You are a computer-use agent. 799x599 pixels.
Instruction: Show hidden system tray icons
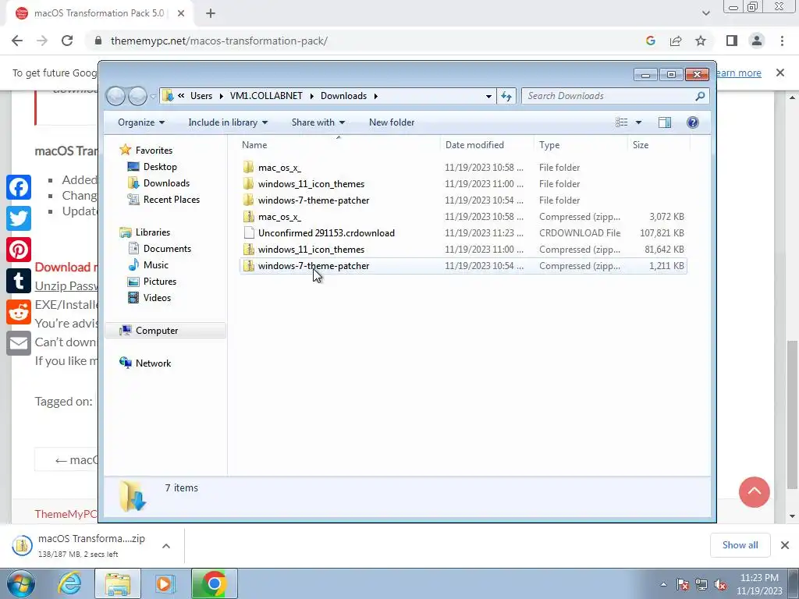coord(663,585)
